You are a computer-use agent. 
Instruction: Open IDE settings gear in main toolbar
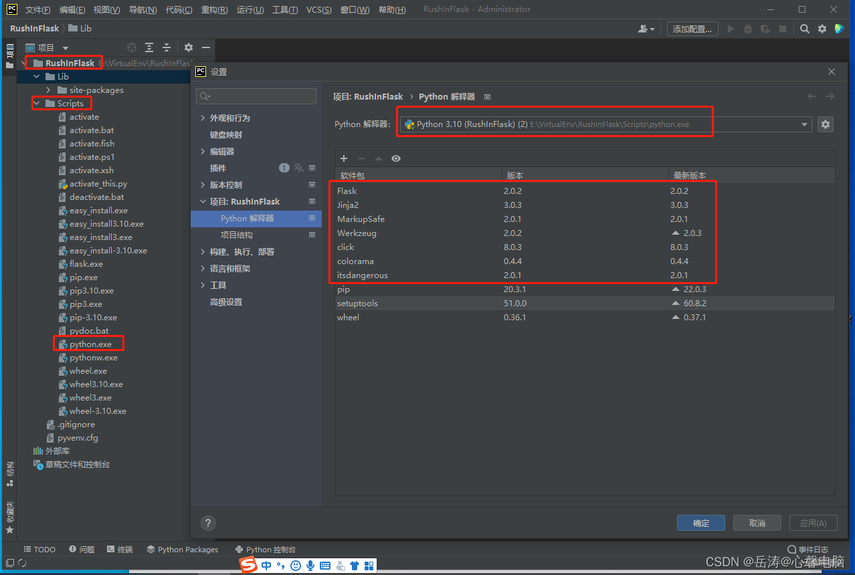pyautogui.click(x=822, y=29)
